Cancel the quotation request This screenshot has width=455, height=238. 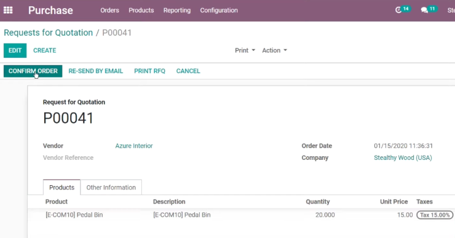(188, 71)
